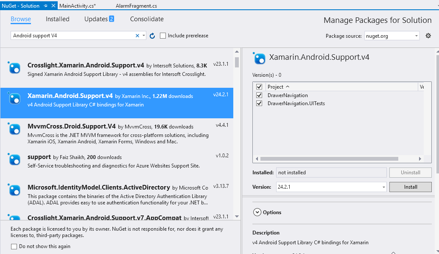Switch to the Installed tab

click(x=57, y=19)
